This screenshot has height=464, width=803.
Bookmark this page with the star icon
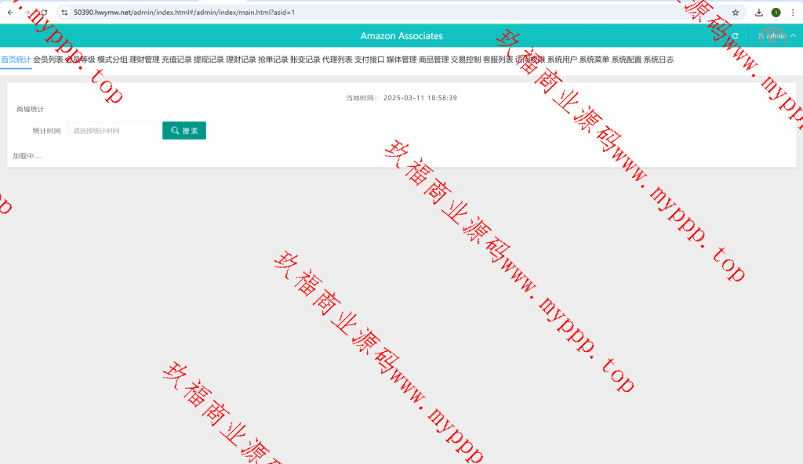[736, 13]
